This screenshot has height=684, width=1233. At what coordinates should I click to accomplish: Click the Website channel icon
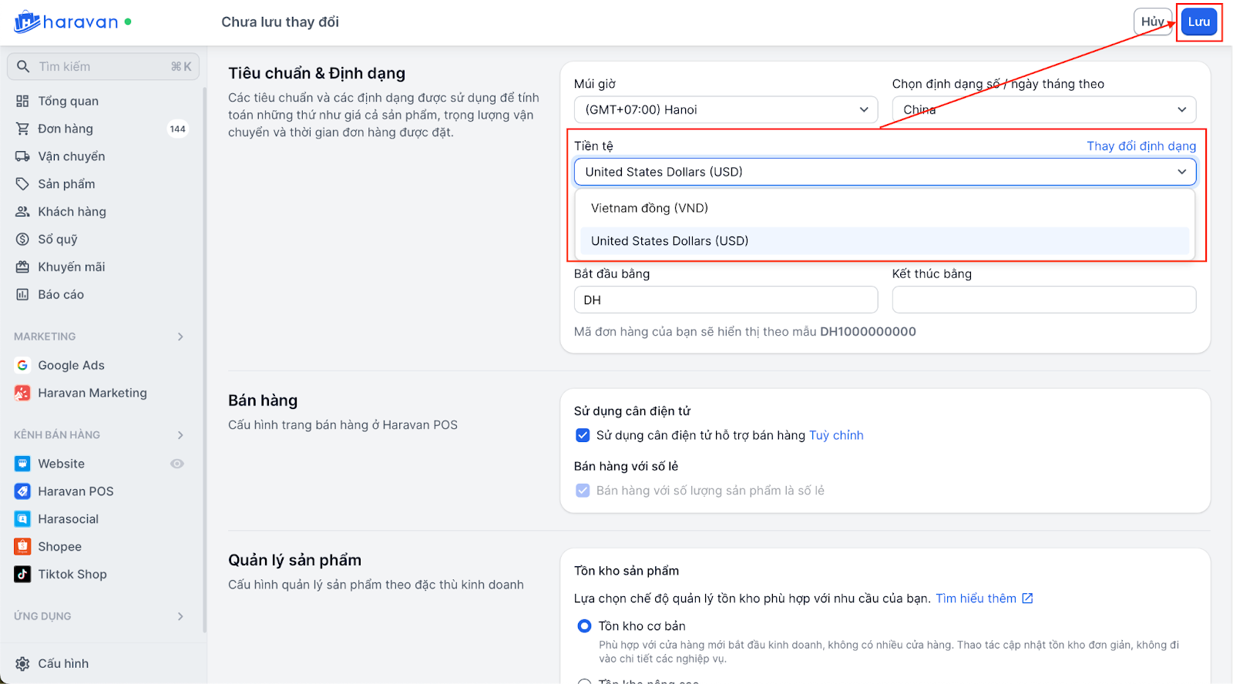[x=22, y=464]
